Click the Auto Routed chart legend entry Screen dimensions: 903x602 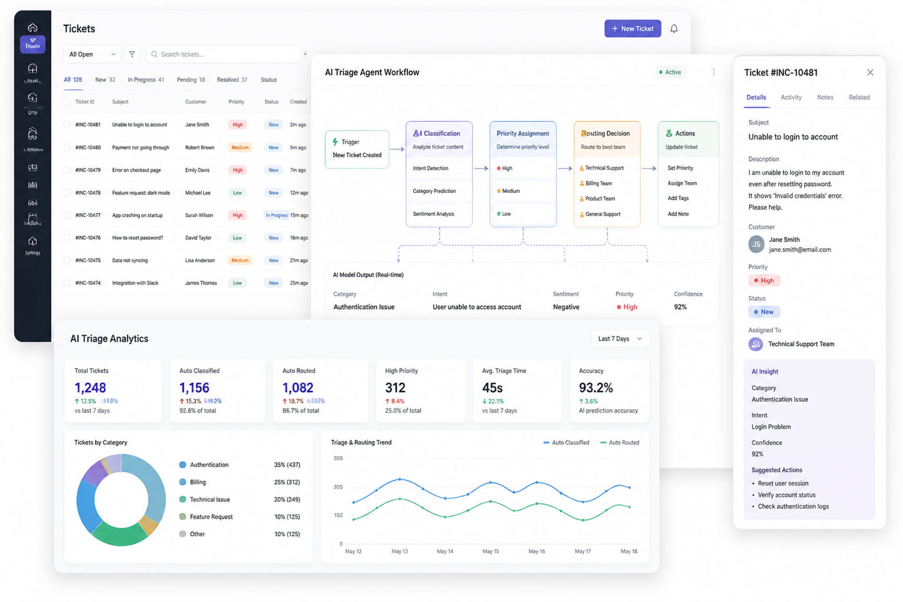tap(620, 443)
